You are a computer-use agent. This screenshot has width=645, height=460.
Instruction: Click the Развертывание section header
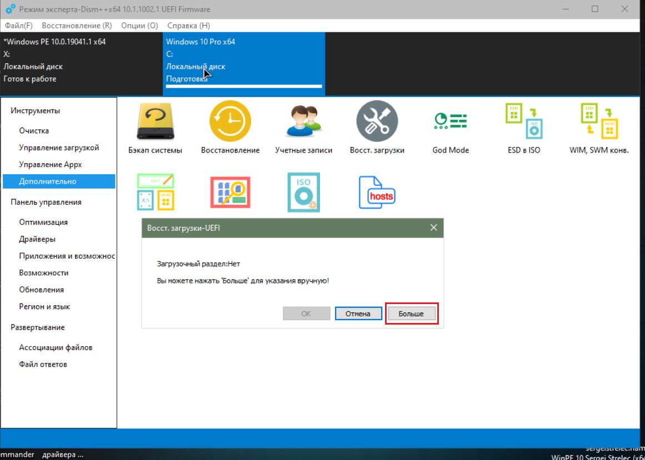pyautogui.click(x=38, y=327)
